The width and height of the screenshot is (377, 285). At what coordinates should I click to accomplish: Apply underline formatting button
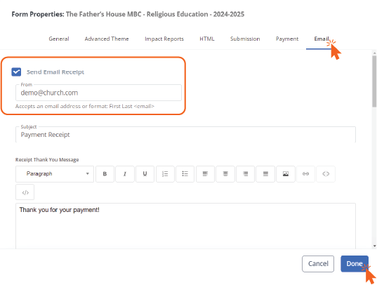coord(145,174)
